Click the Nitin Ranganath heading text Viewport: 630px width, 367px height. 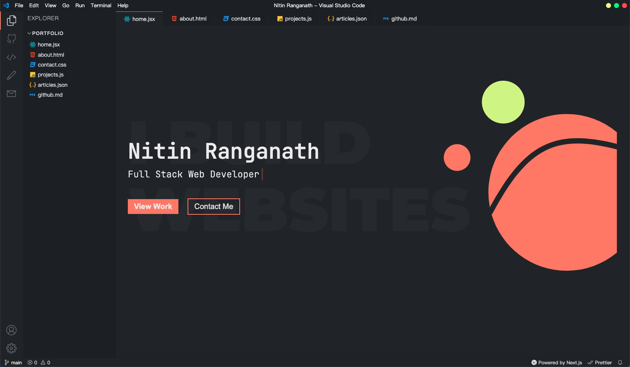coord(224,152)
